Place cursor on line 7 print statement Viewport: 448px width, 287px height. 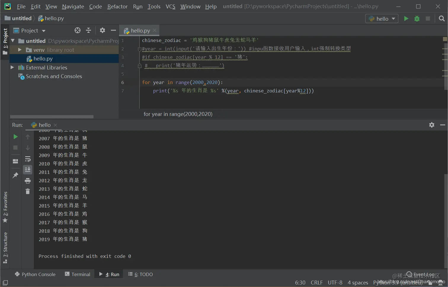[x=233, y=91]
